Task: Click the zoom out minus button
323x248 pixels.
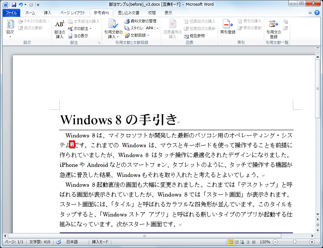Action: 275,242
